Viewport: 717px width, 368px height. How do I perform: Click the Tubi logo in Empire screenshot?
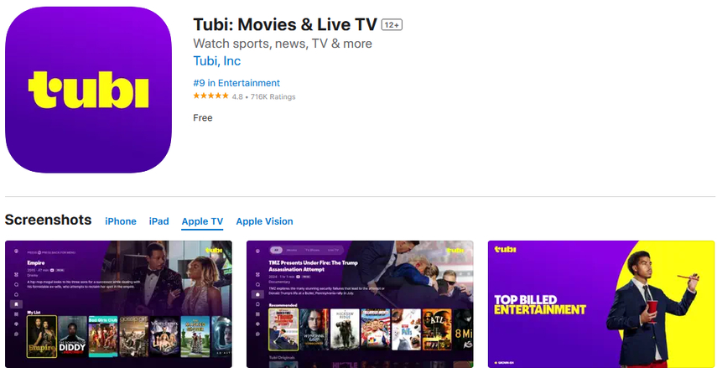214,250
